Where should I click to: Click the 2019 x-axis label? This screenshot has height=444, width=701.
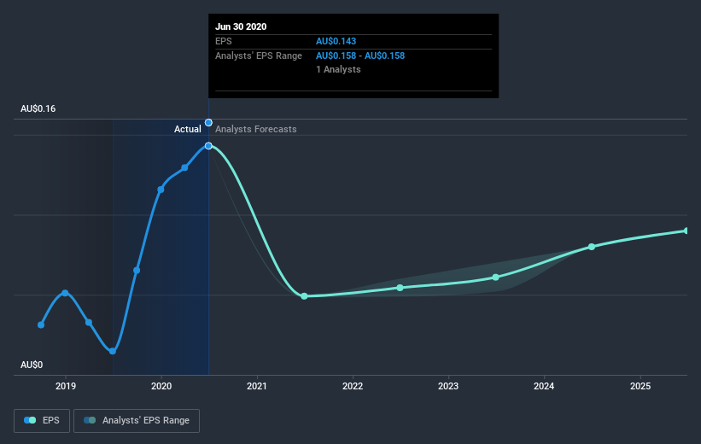66,386
